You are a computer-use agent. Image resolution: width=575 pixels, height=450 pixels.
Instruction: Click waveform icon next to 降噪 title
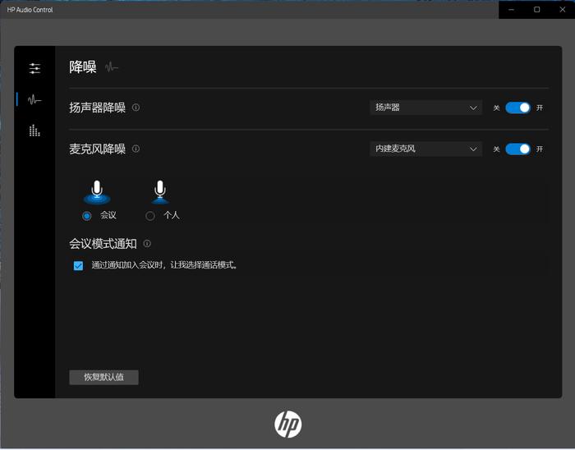[112, 67]
